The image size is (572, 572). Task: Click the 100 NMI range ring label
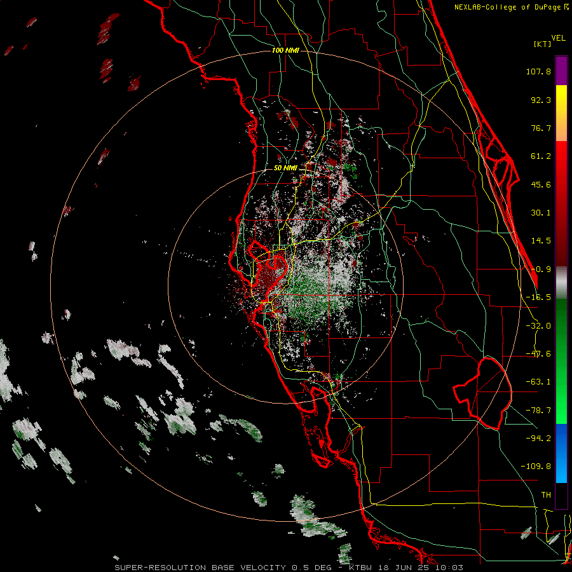tap(285, 50)
